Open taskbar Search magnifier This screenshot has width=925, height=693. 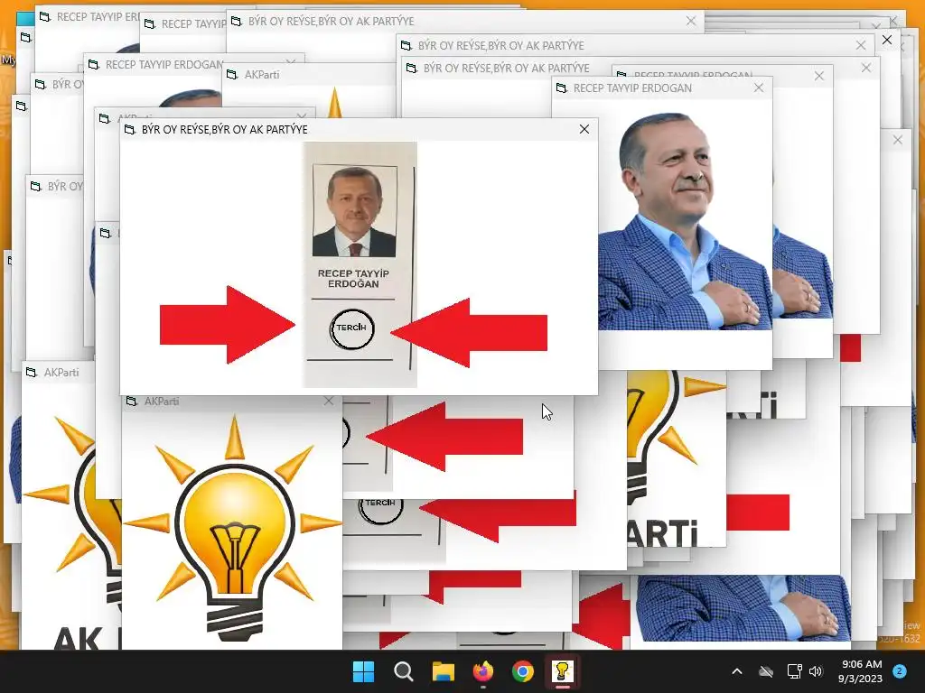[x=404, y=671]
